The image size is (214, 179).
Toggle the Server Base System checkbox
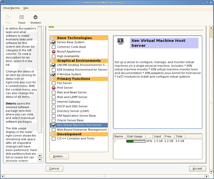coord(54,42)
